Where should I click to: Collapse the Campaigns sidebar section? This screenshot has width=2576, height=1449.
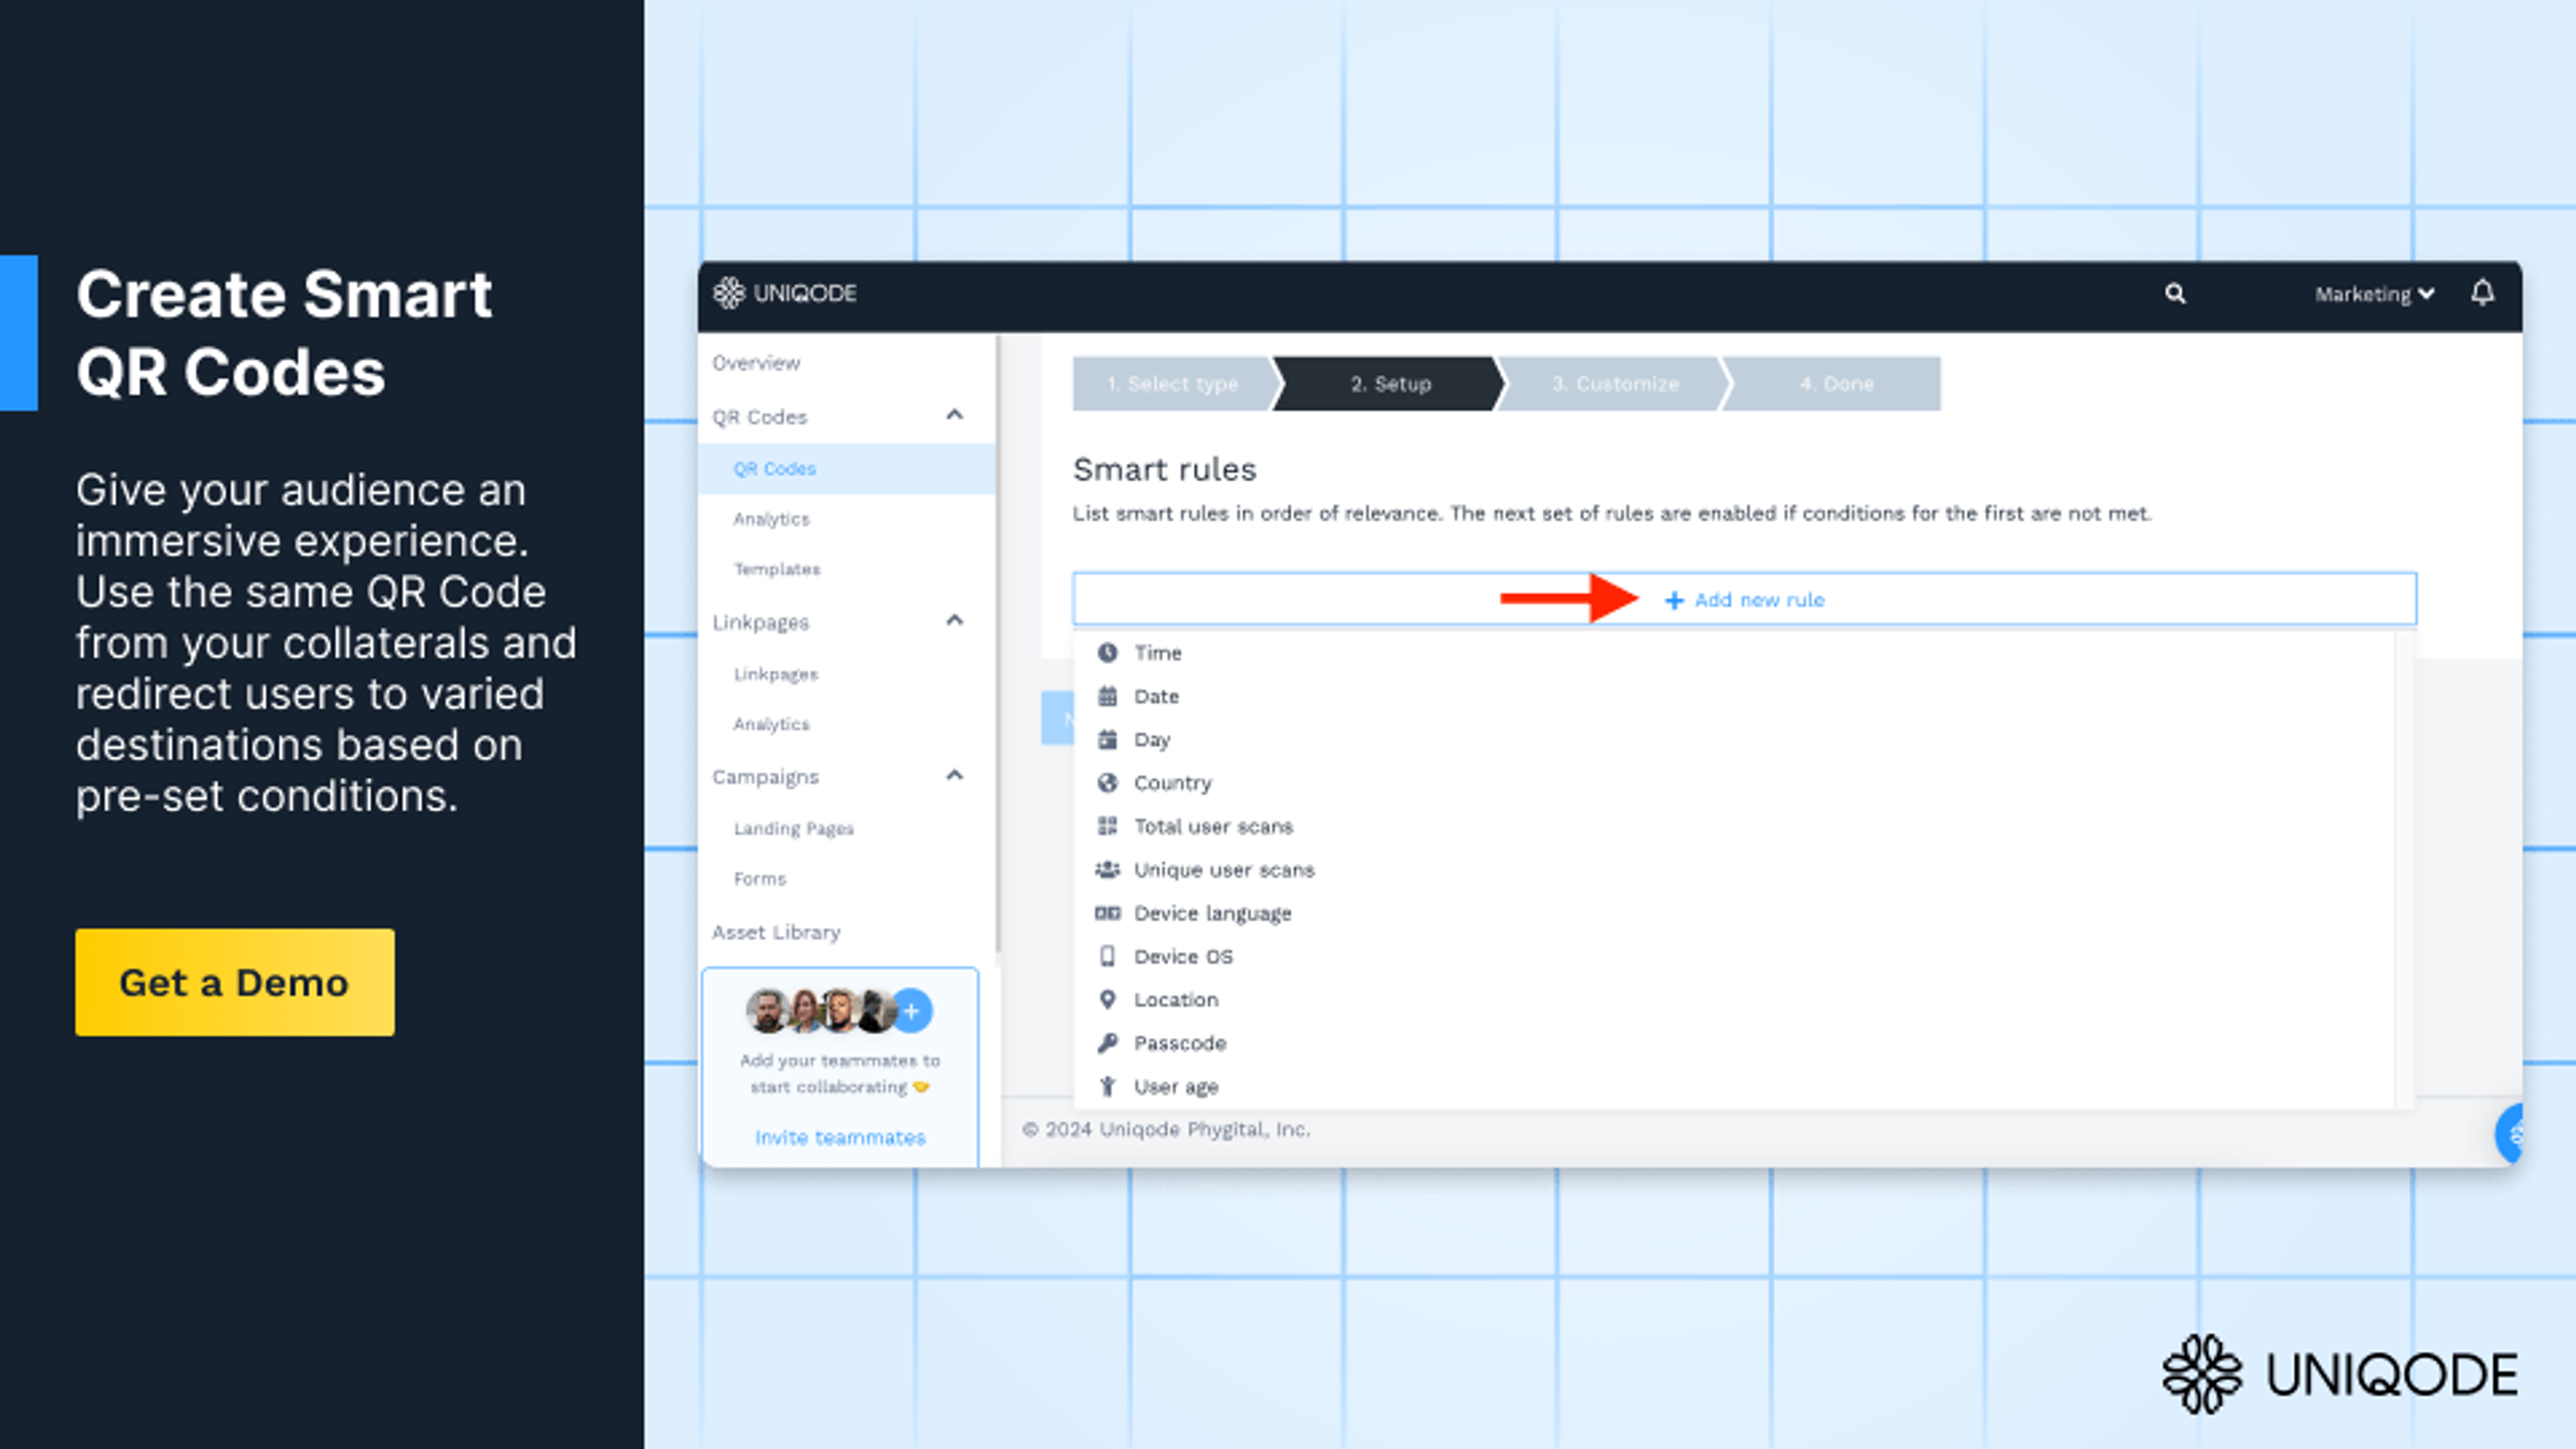click(954, 776)
